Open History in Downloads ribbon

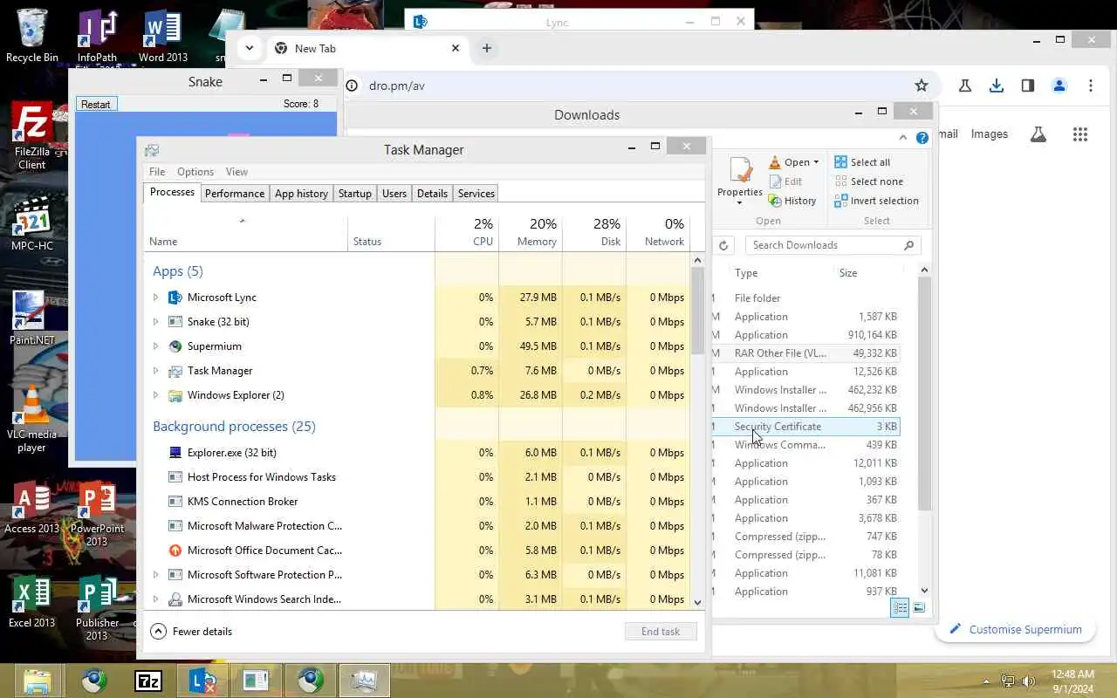tap(792, 201)
